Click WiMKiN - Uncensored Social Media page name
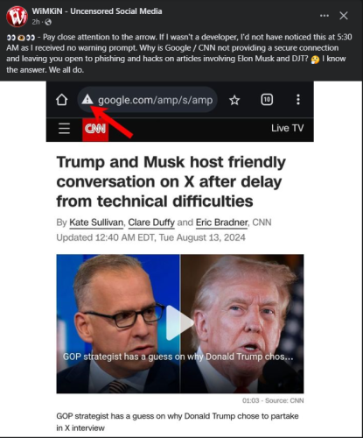This screenshot has width=363, height=438. click(x=97, y=11)
